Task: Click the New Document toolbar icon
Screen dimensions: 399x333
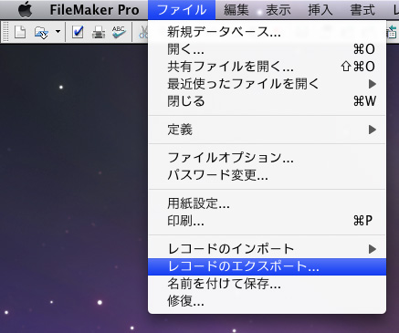Action: [20, 32]
